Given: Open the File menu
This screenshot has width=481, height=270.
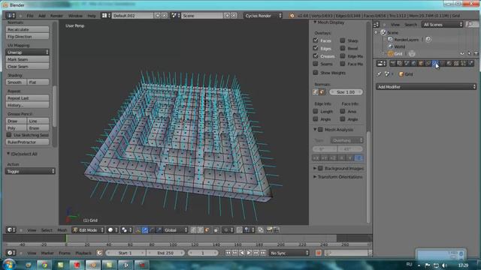Looking at the screenshot, I should 30,16.
